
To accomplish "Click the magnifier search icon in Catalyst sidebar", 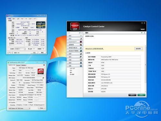I will click(80, 33).
